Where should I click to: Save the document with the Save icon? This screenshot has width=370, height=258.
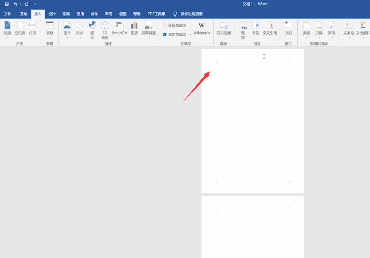(x=7, y=4)
